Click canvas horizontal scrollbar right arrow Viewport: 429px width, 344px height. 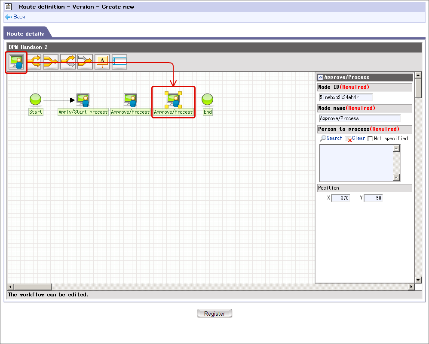[x=411, y=287]
